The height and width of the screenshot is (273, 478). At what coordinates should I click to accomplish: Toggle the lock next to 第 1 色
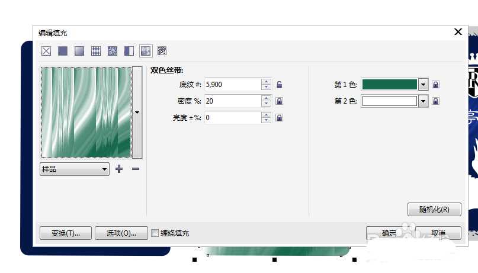click(x=435, y=85)
